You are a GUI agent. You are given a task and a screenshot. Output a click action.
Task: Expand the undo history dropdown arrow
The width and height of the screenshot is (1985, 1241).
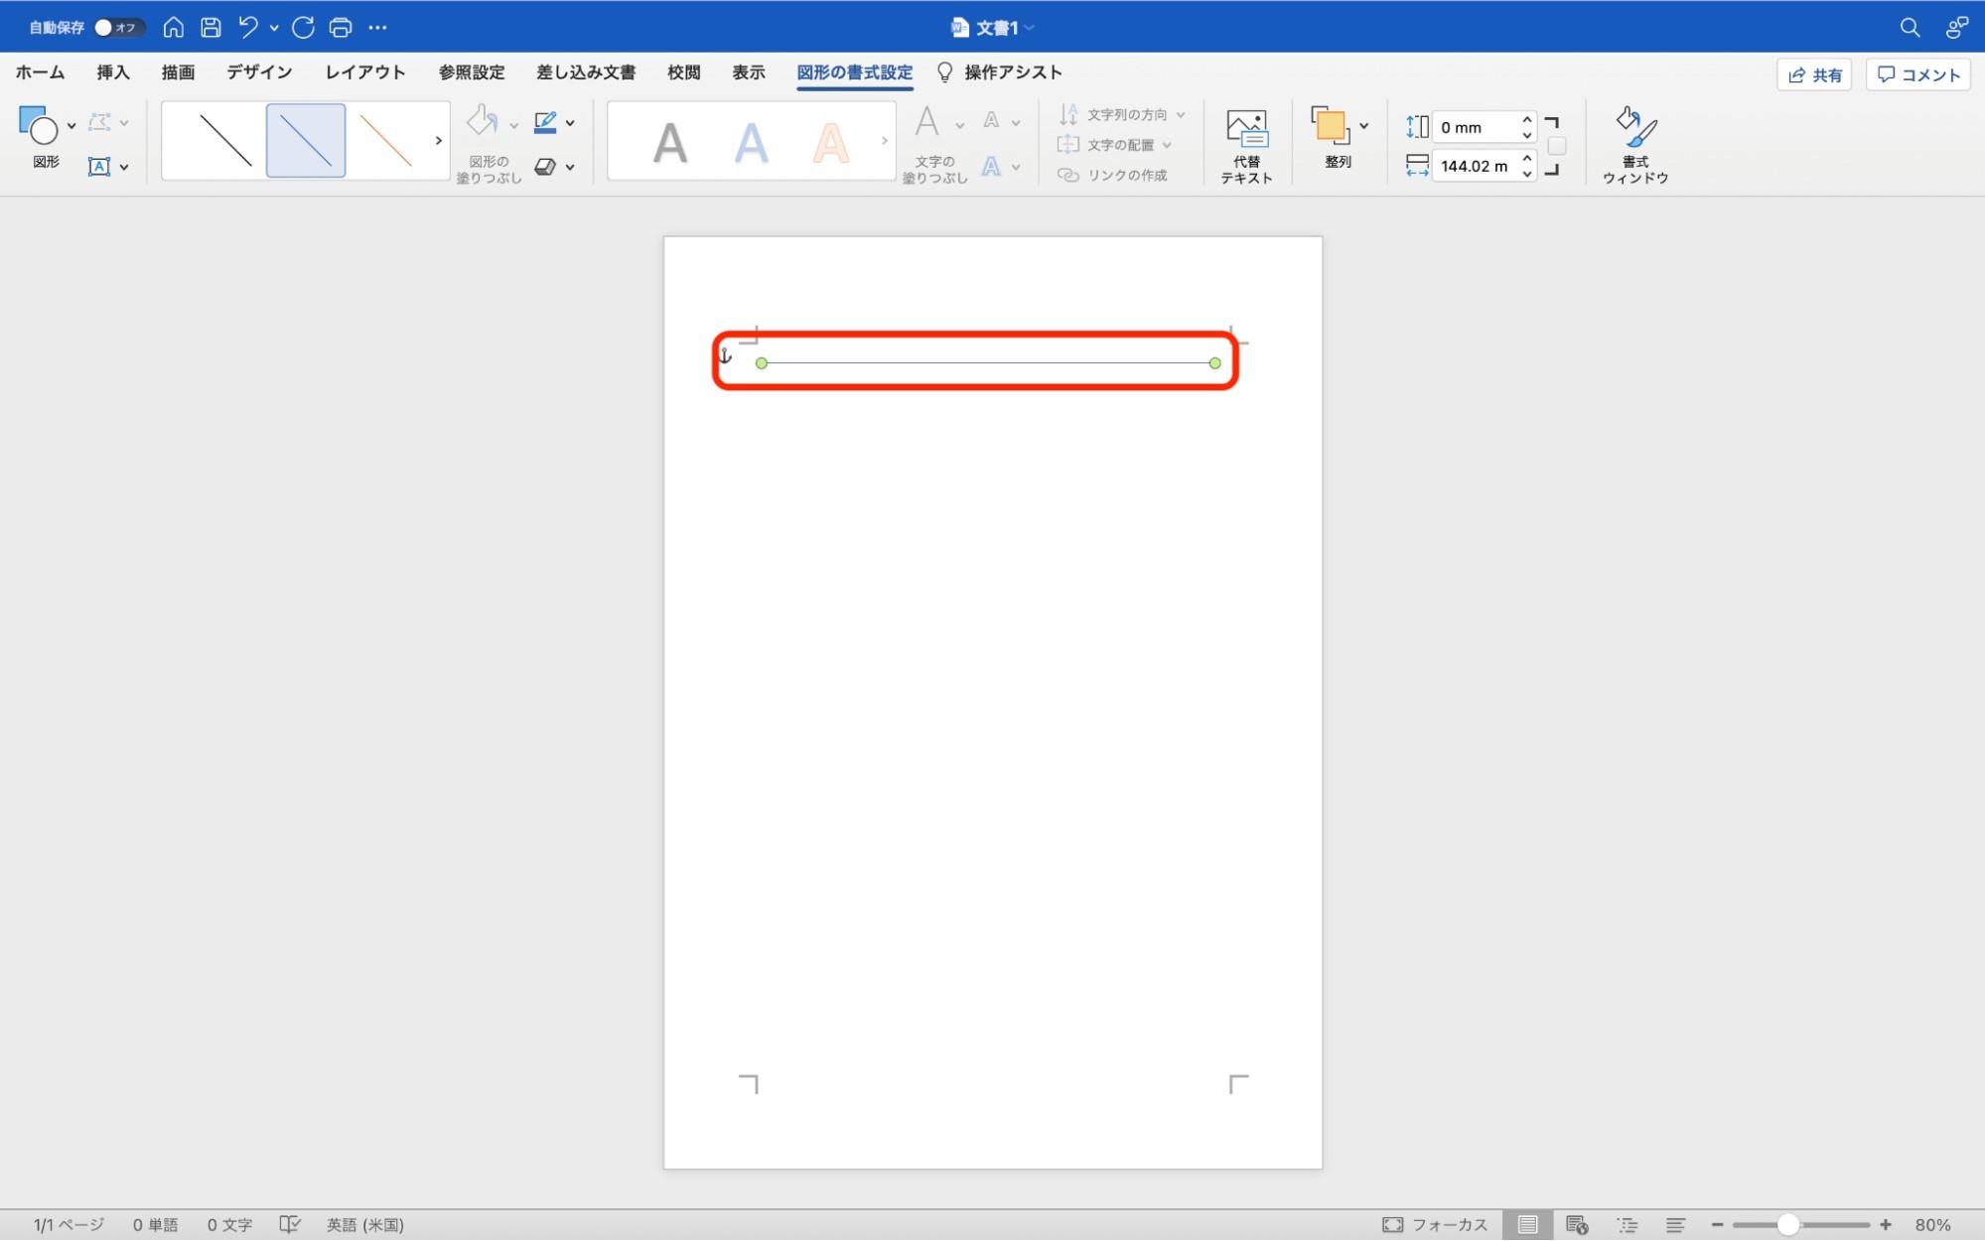coord(274,27)
